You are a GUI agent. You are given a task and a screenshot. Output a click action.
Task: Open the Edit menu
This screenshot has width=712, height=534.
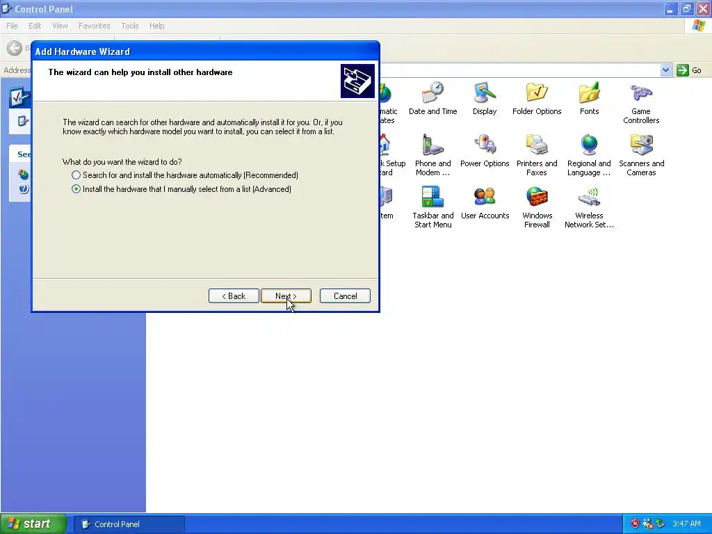35,26
